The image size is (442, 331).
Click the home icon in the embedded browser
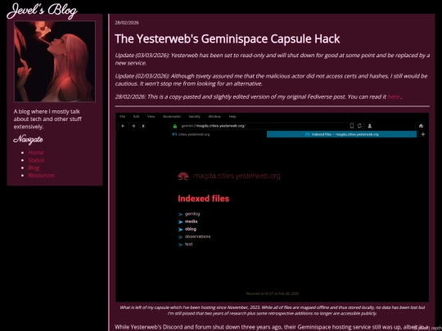coord(422,126)
